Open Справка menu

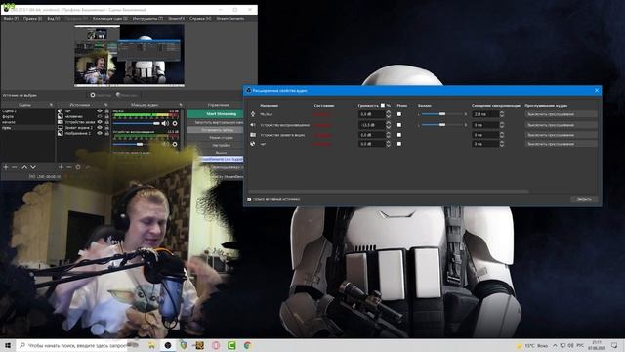[200, 19]
